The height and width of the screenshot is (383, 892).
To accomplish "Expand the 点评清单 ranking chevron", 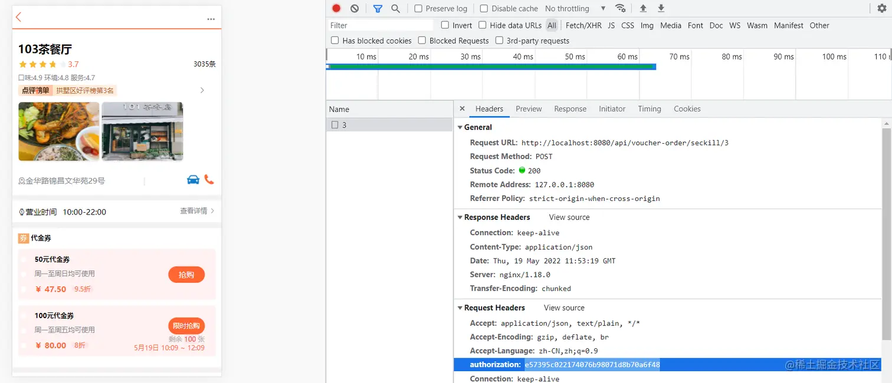I will (202, 90).
